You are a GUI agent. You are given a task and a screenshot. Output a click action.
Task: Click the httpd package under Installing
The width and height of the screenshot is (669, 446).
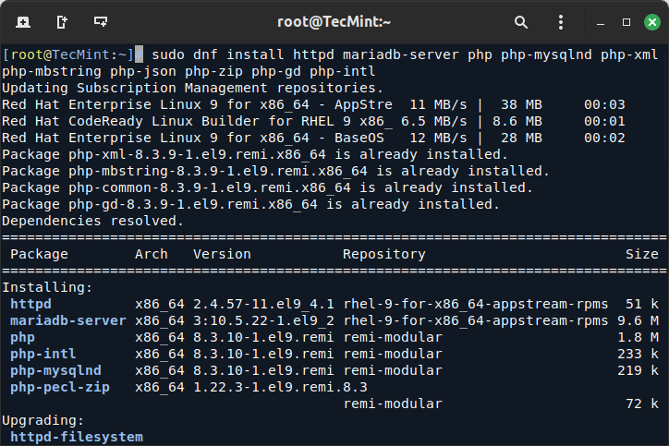click(x=30, y=304)
